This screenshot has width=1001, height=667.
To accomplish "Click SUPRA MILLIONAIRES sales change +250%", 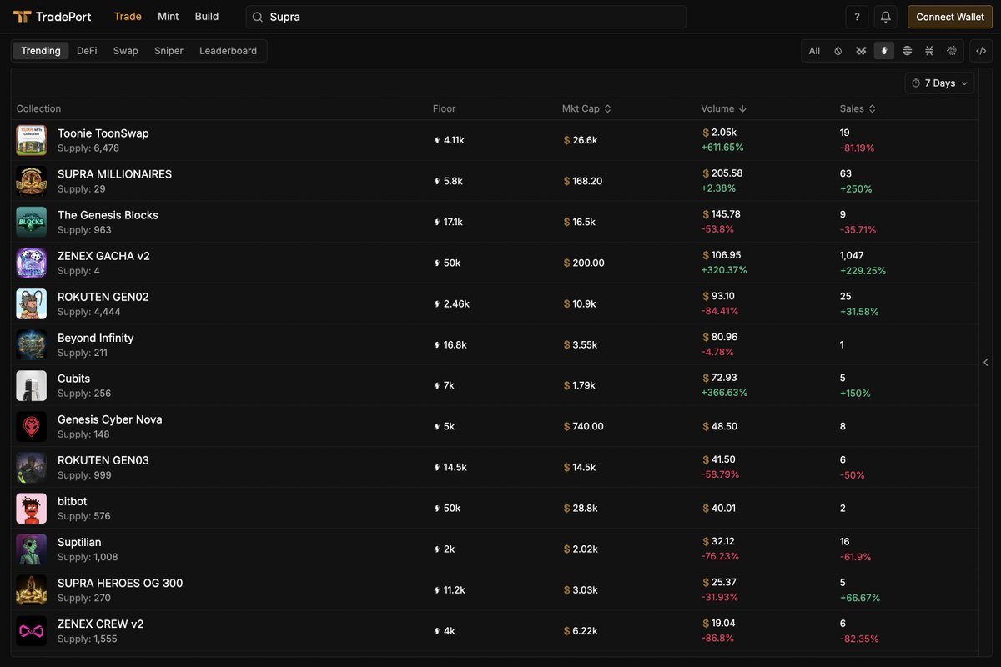I will (856, 188).
